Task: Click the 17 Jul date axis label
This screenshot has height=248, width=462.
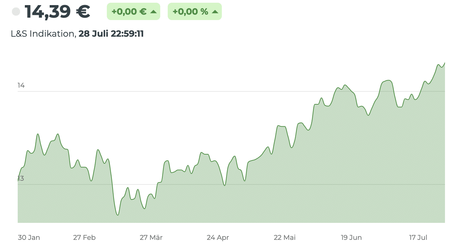Action: 418,237
